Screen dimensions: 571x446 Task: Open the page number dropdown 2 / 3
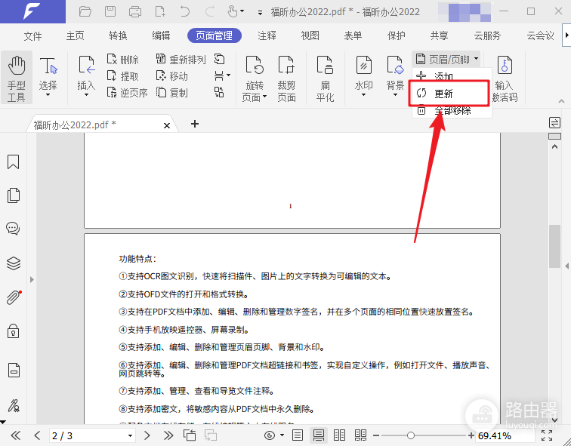[130, 435]
